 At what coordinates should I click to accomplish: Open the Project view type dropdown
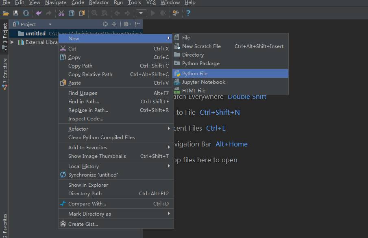point(50,24)
